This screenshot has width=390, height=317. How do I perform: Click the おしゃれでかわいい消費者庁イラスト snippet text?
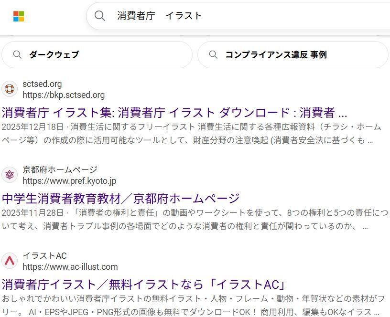point(193,305)
